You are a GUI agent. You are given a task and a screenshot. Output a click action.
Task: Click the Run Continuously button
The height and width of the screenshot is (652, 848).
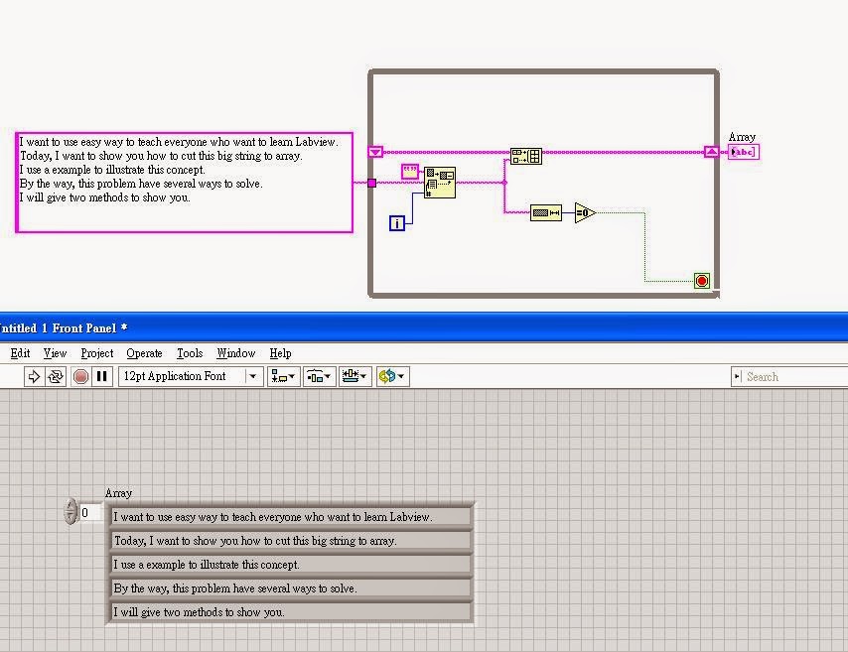pos(56,376)
